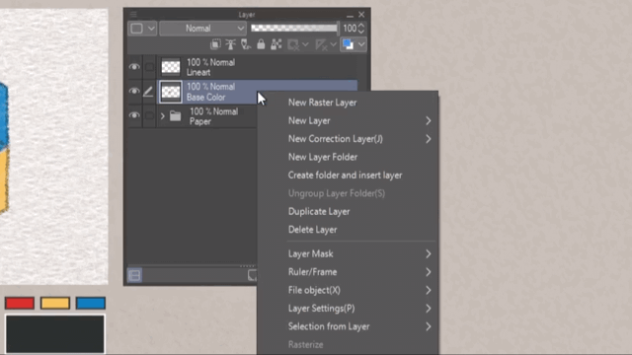Check the Lineart layer selection box
This screenshot has height=355, width=632.
tap(149, 67)
